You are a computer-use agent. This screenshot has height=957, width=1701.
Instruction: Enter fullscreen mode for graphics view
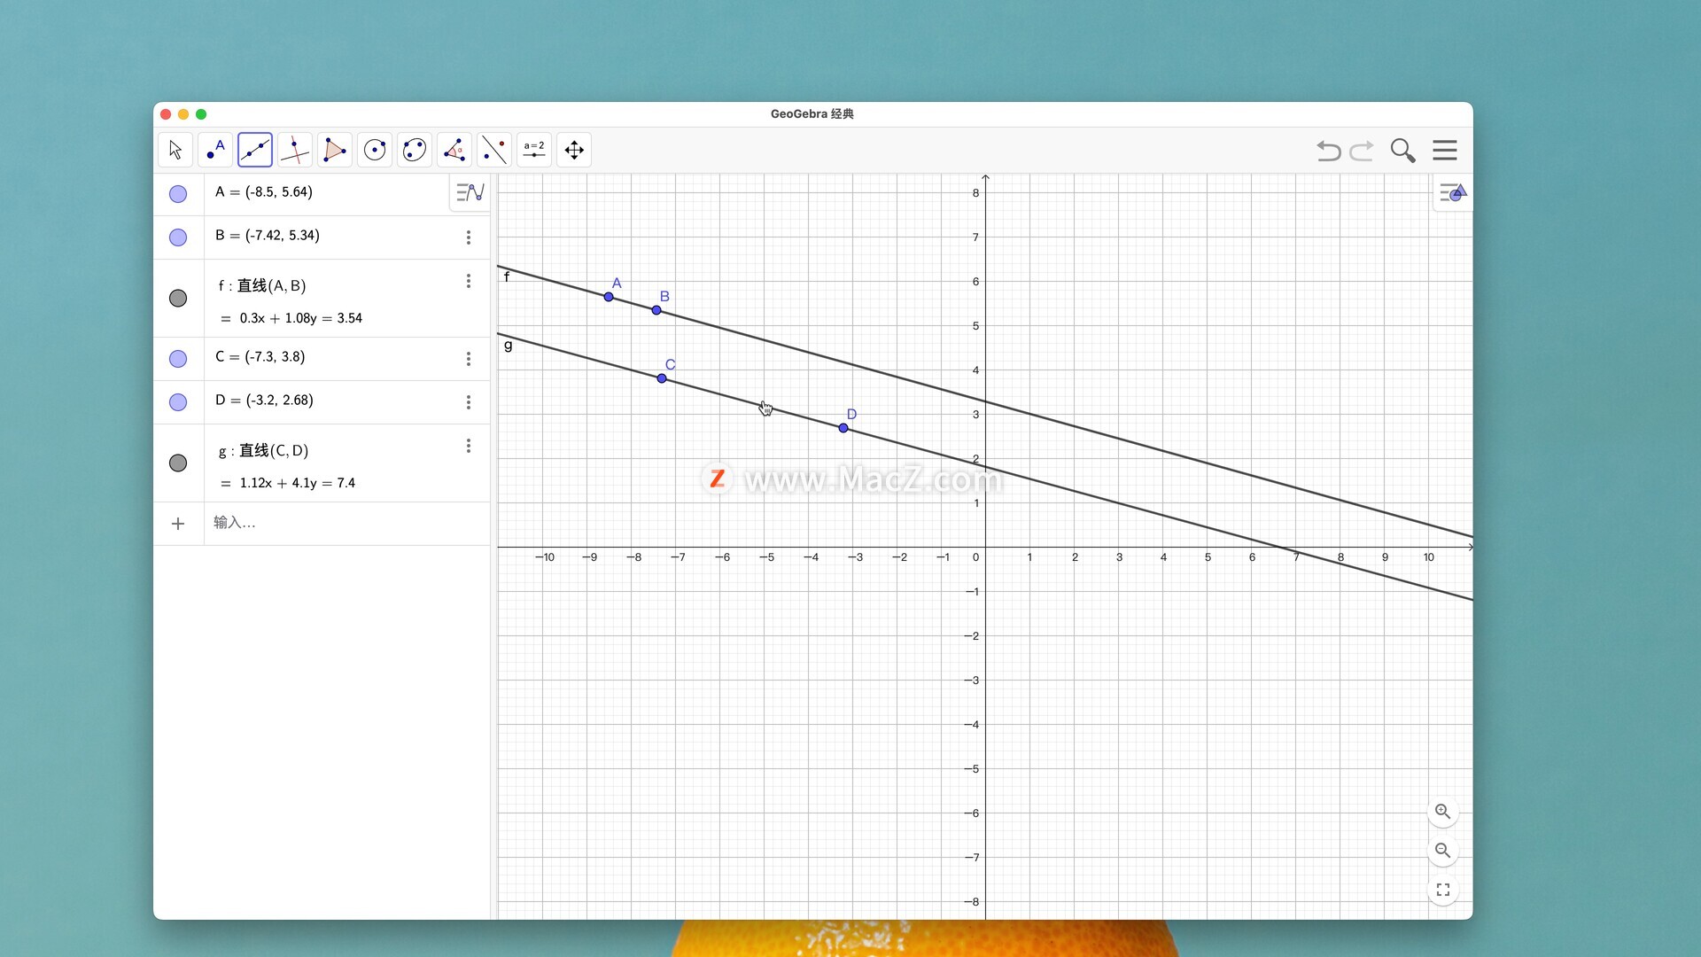pyautogui.click(x=1443, y=890)
